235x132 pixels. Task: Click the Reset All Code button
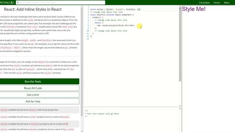point(40,88)
